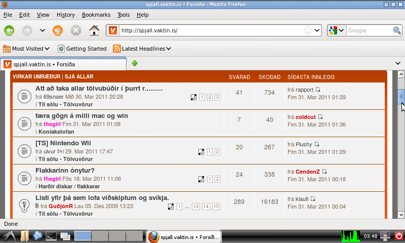Go to page 15 of the Listi yfir thread

(216, 207)
